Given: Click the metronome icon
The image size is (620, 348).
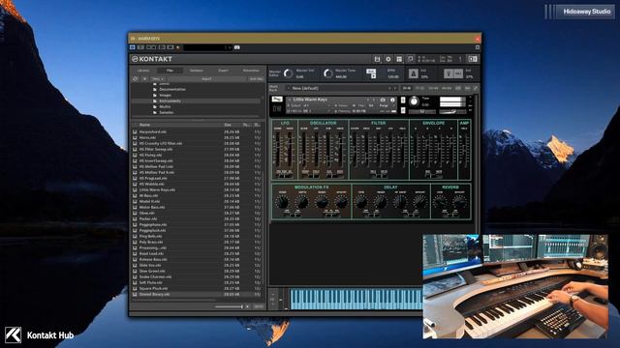Looking at the screenshot, I should click(x=414, y=73).
